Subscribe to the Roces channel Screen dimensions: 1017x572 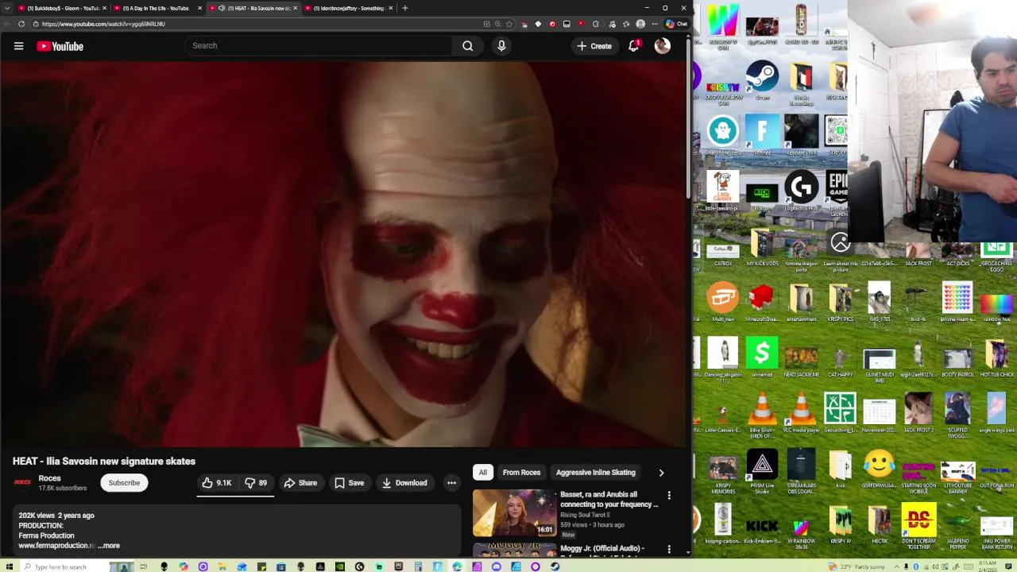coord(124,483)
